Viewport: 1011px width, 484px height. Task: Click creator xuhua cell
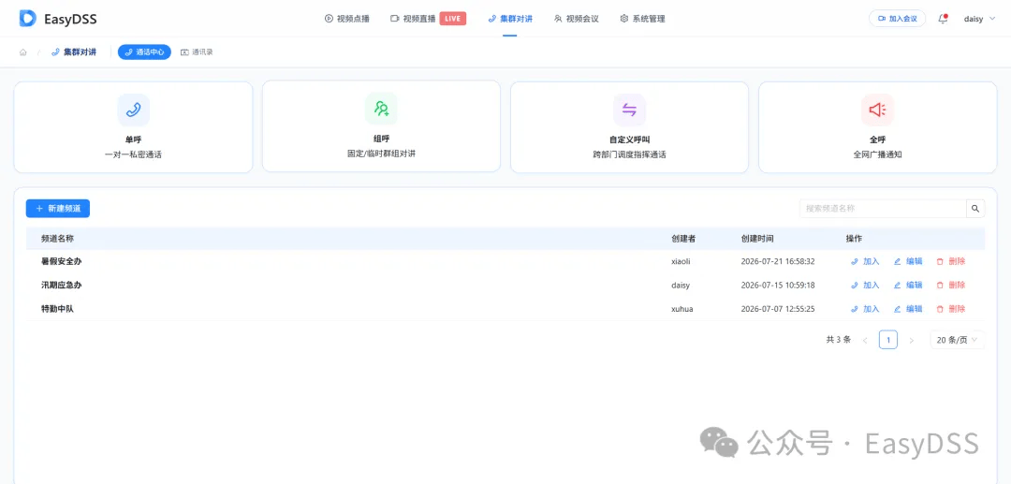click(682, 309)
